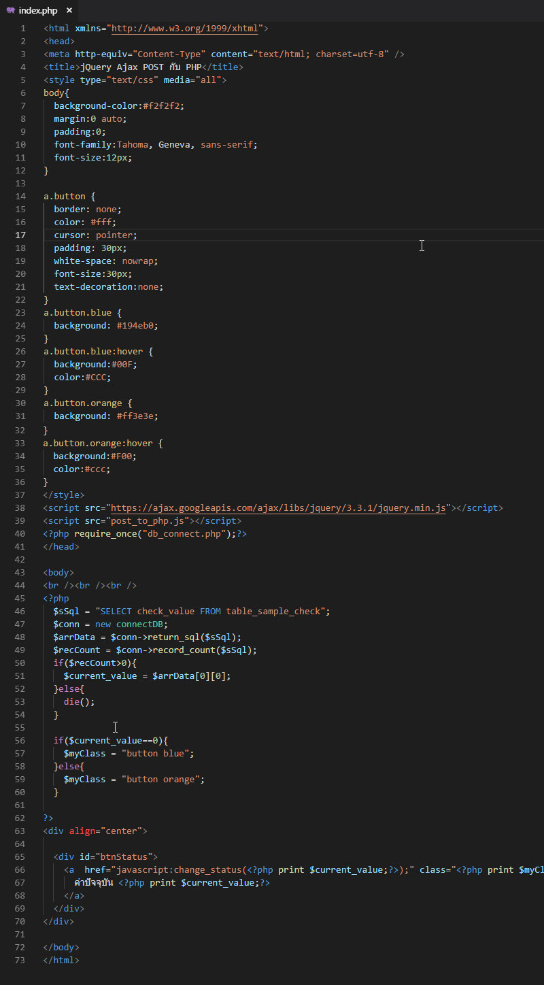Click the meta Content-Type tag line
Viewport: 544px width, 985px height.
tap(224, 54)
